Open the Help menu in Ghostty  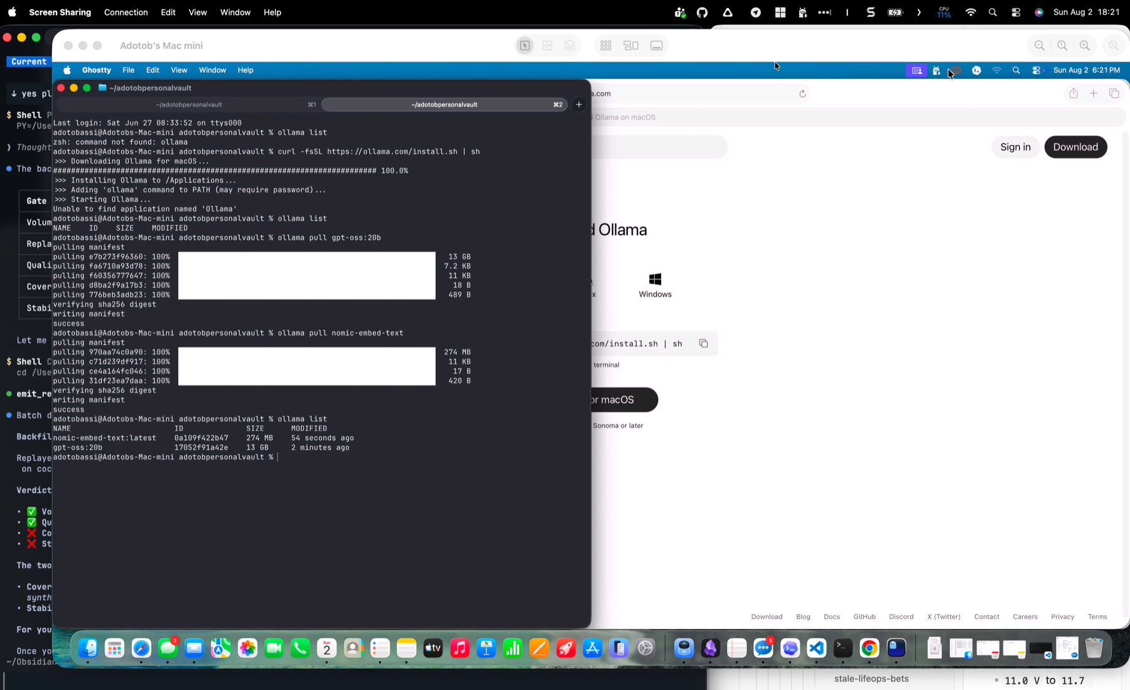[x=245, y=70]
